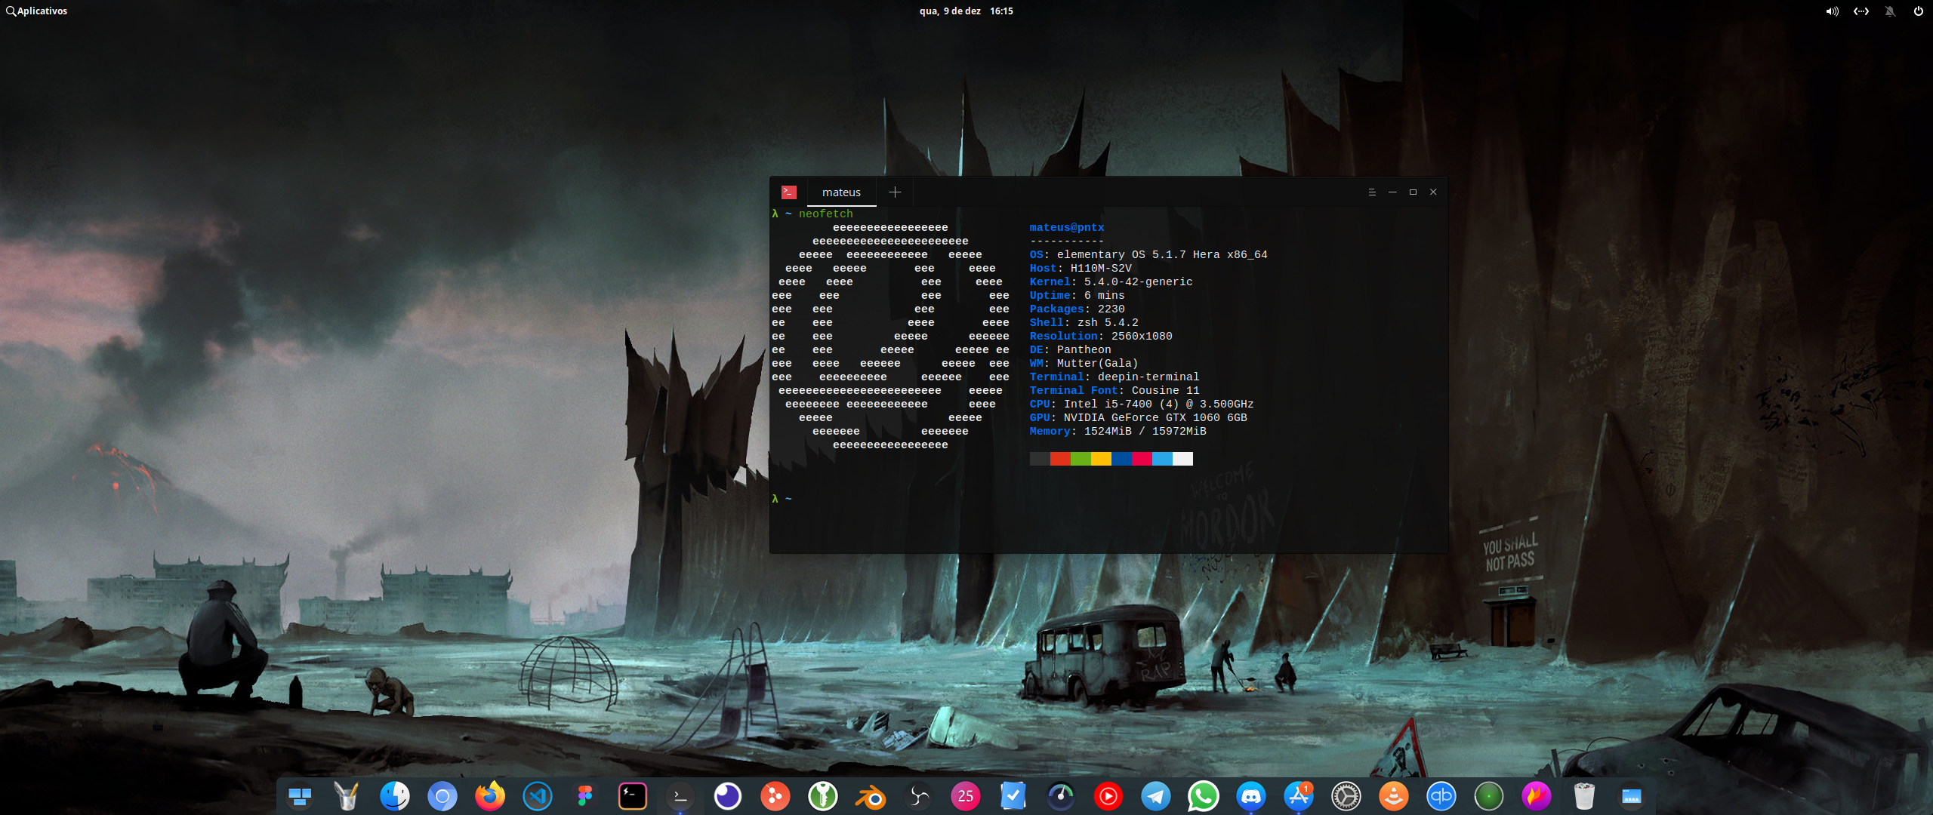Open the terminal hamburger menu
Image resolution: width=1933 pixels, height=815 pixels.
[1372, 192]
